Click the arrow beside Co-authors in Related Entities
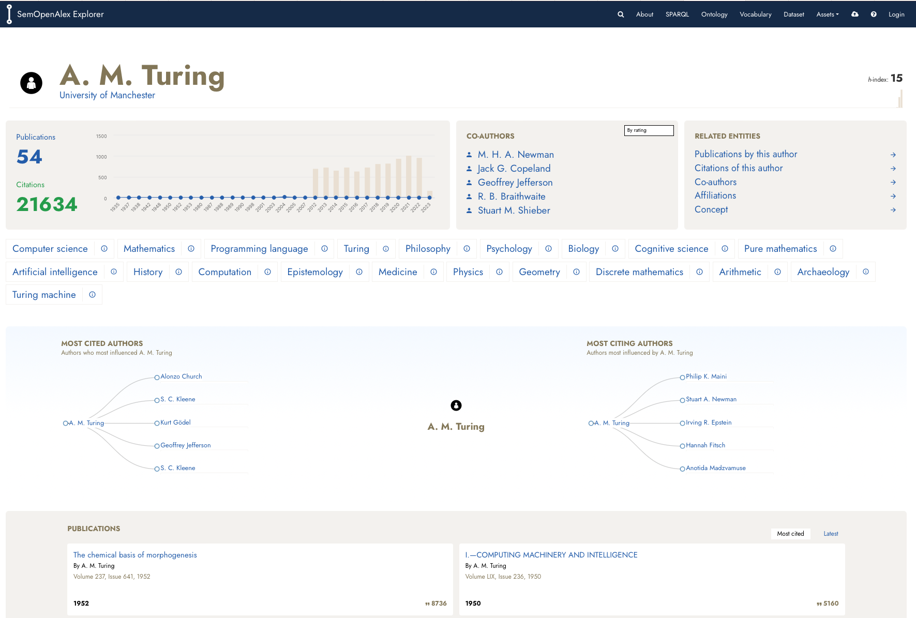The width and height of the screenshot is (916, 618). coord(893,183)
